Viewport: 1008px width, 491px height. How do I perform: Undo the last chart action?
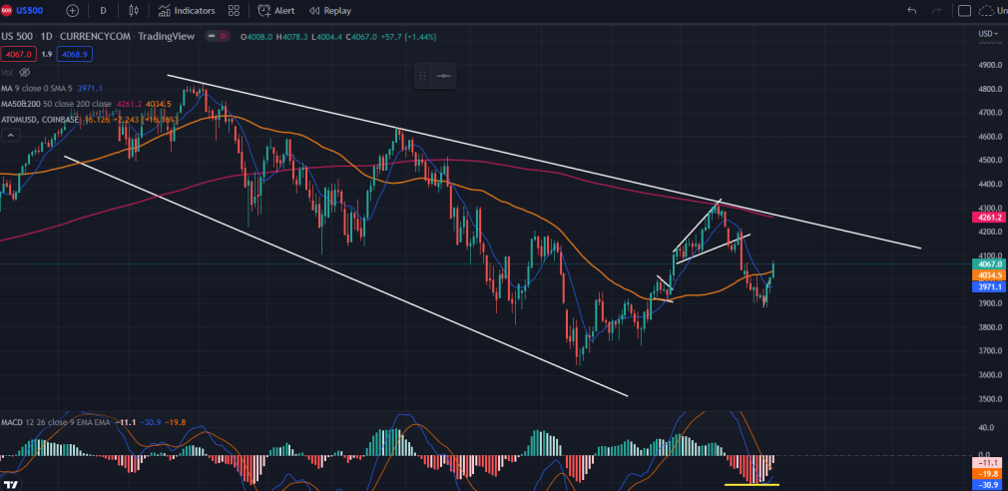[911, 10]
